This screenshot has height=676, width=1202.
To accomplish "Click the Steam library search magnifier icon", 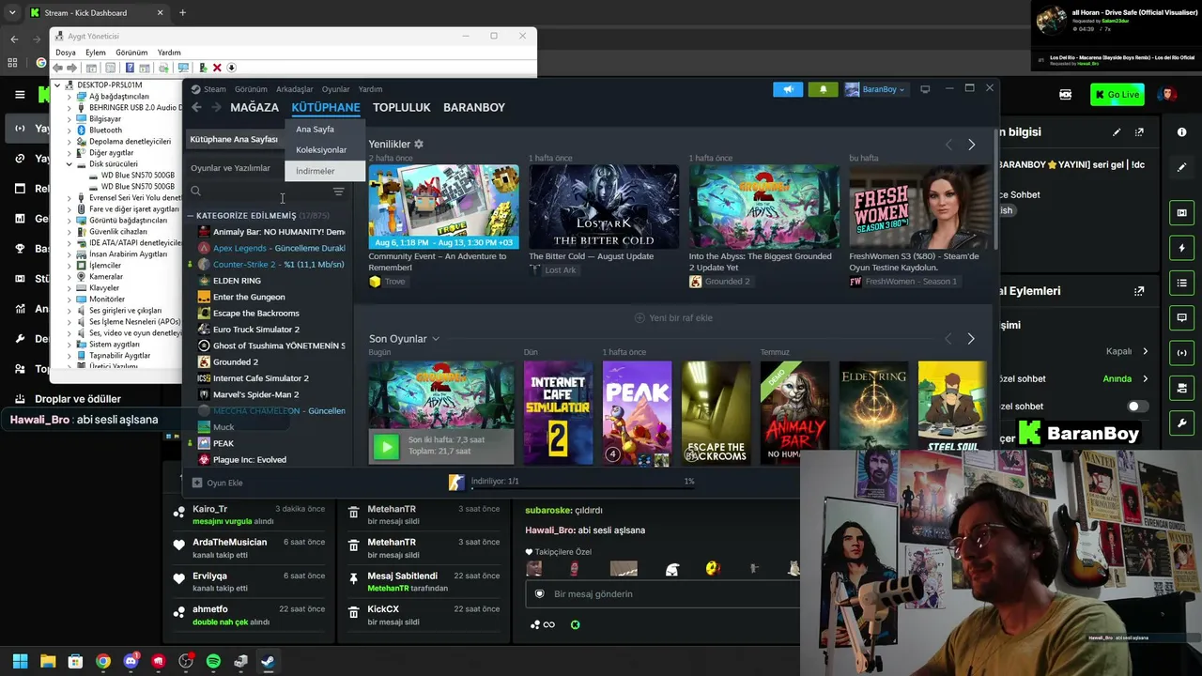I will 196,192.
